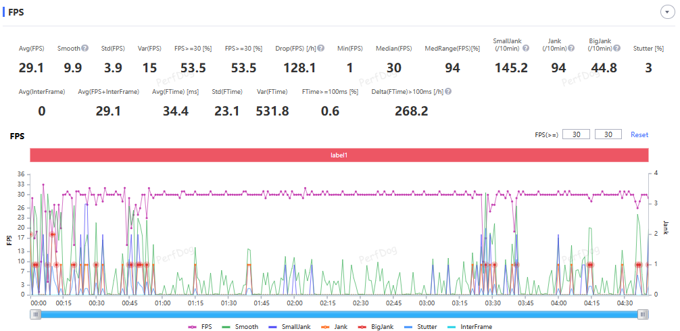
Task: Click the left handle of the time range slider
Action: tap(36, 314)
